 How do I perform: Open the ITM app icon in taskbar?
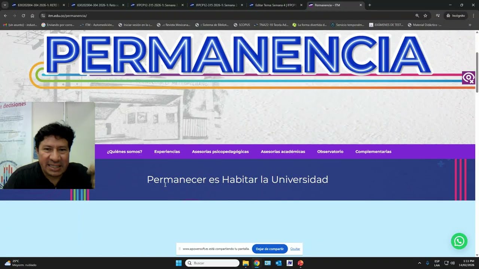point(289,263)
